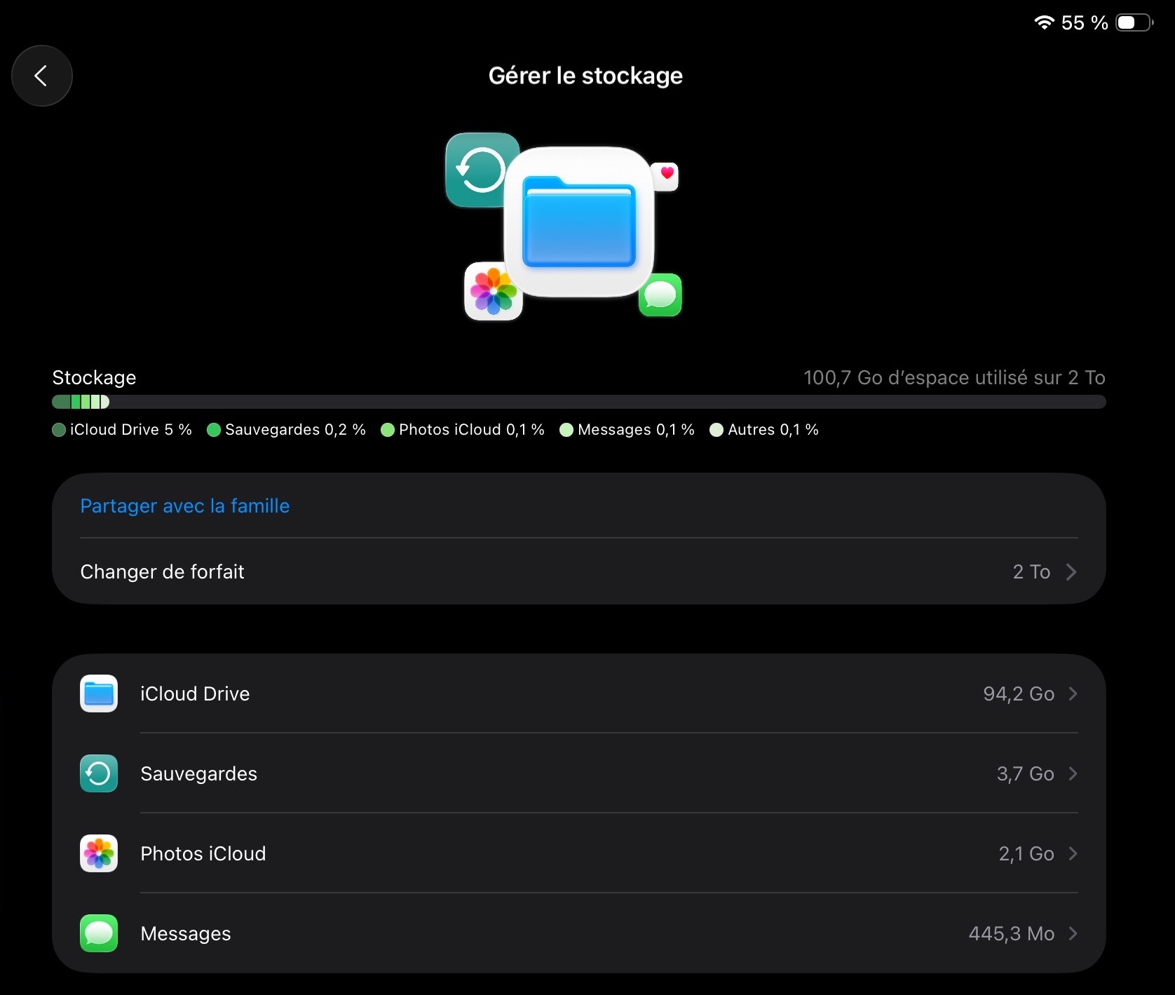Tap the large Files folder illustration

pos(579,222)
